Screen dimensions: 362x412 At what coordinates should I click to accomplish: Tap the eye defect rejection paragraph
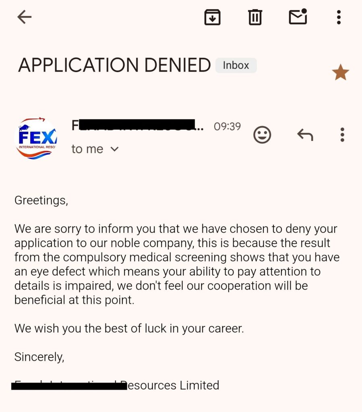click(x=177, y=264)
